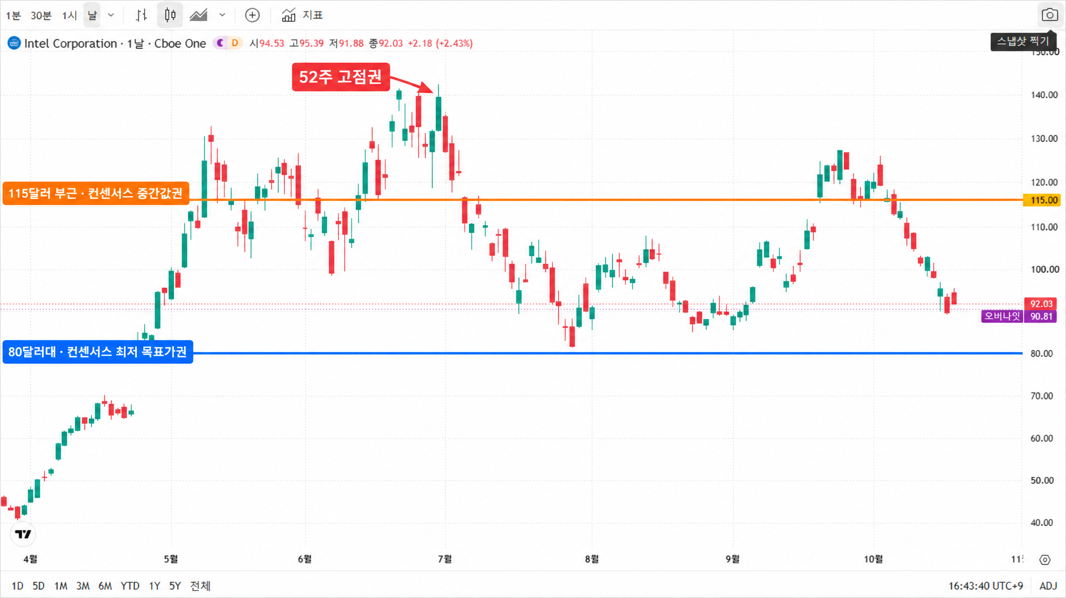Click the Intel Corporation symbol logo
Viewport: 1066px width, 598px height.
pos(14,43)
